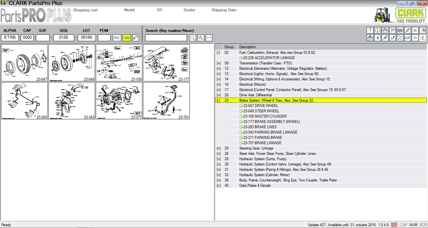This screenshot has height=228, width=428.
Task: Click the information (i) toolbar icon
Action: click(378, 30)
